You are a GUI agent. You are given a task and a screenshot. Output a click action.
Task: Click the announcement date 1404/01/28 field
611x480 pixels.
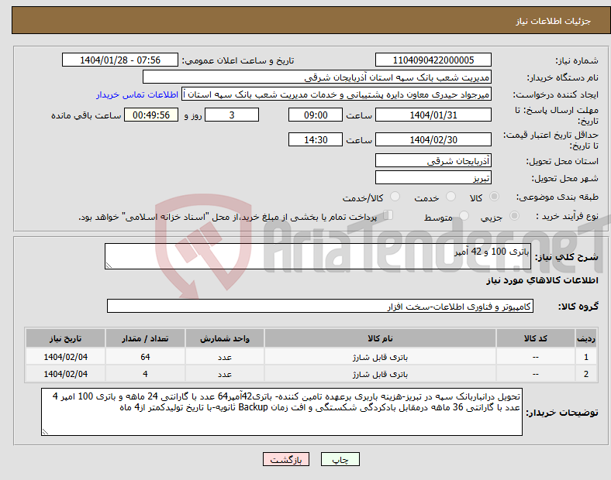(x=120, y=60)
